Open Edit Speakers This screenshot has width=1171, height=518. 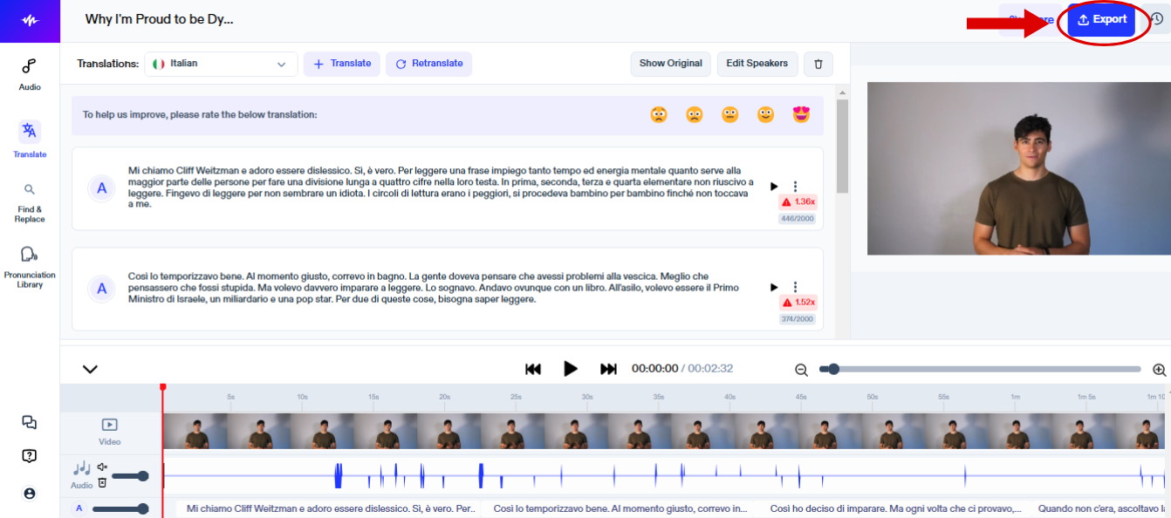(757, 64)
